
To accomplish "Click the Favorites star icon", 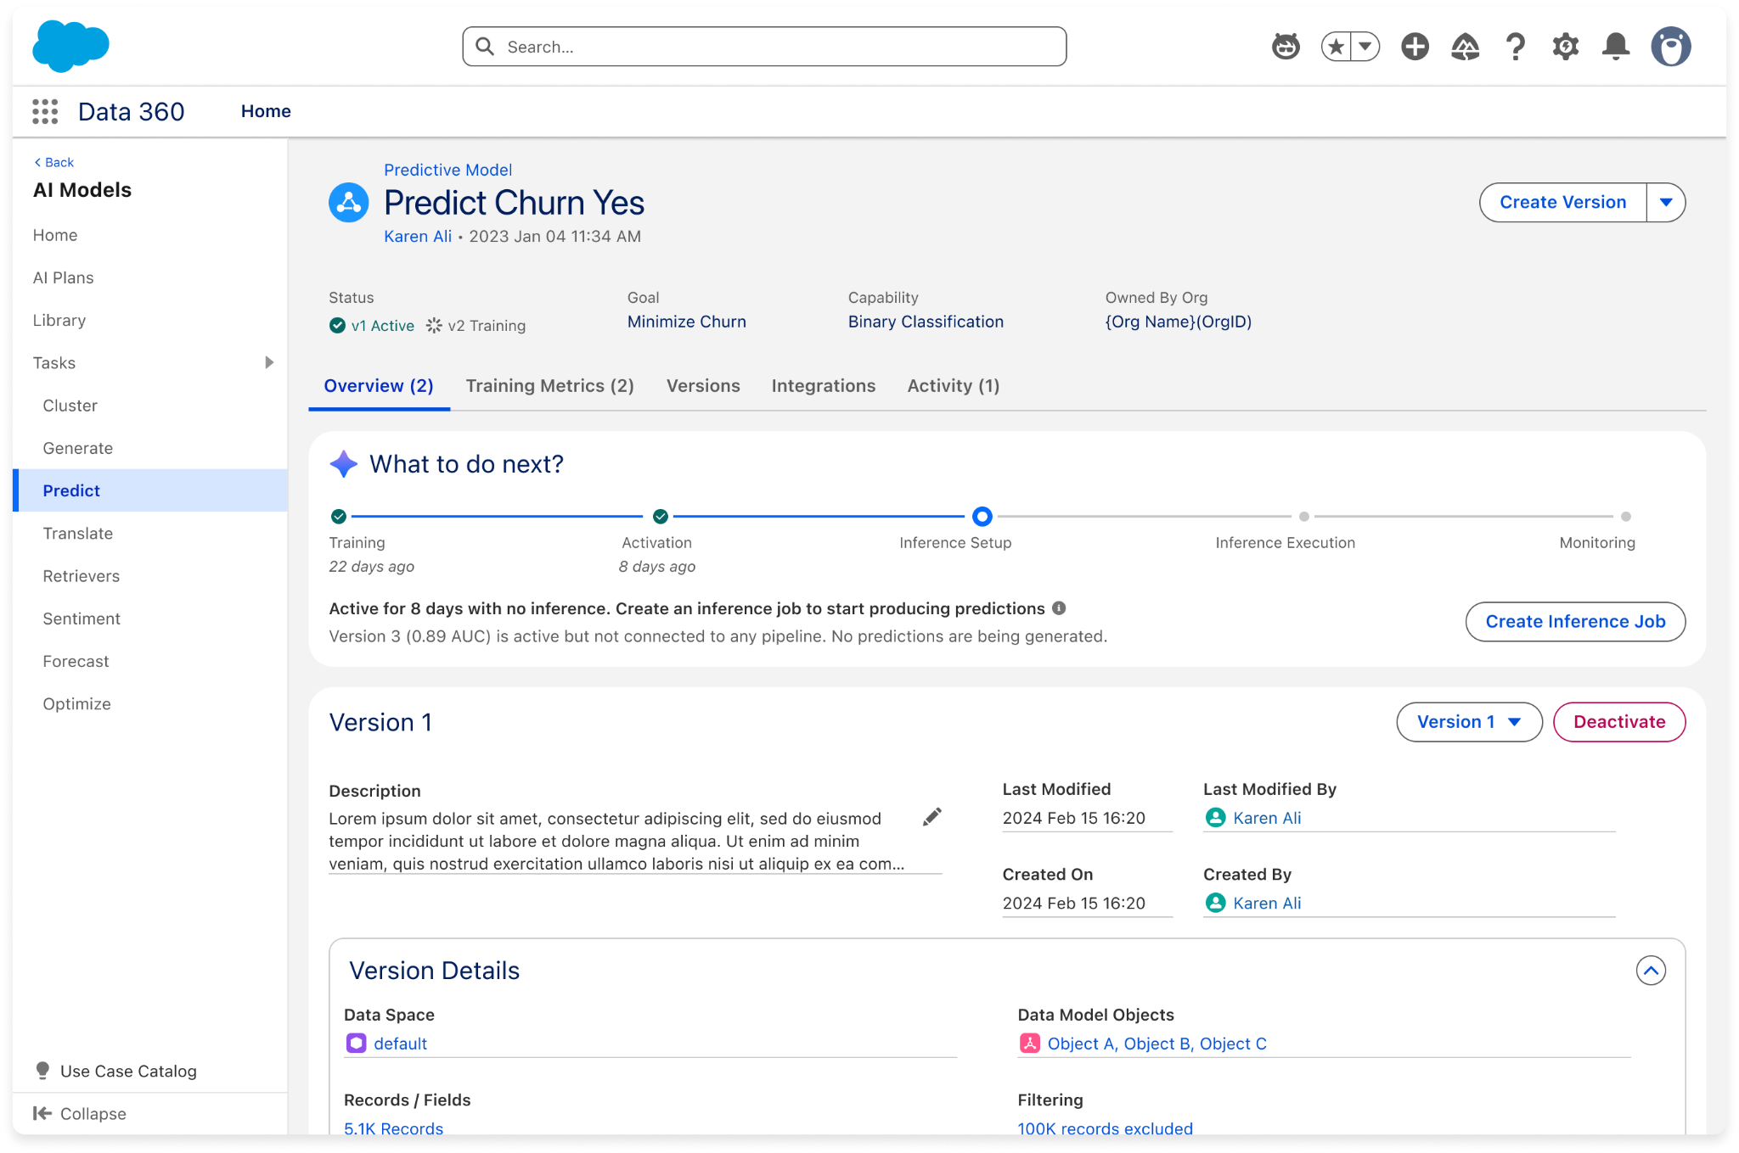I will pos(1337,47).
